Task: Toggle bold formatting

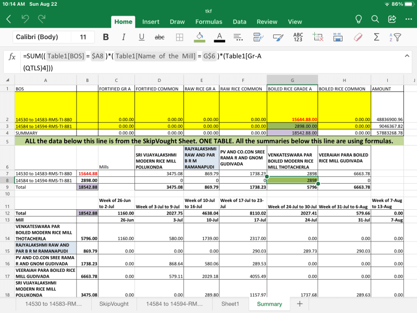Action: 106,37
